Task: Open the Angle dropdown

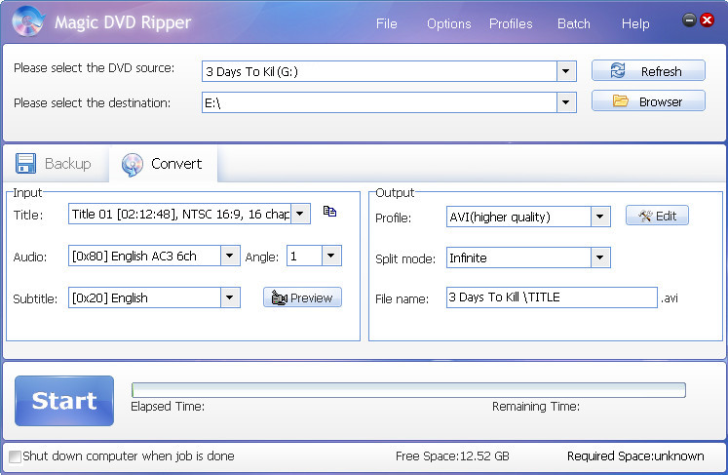Action: (x=331, y=256)
